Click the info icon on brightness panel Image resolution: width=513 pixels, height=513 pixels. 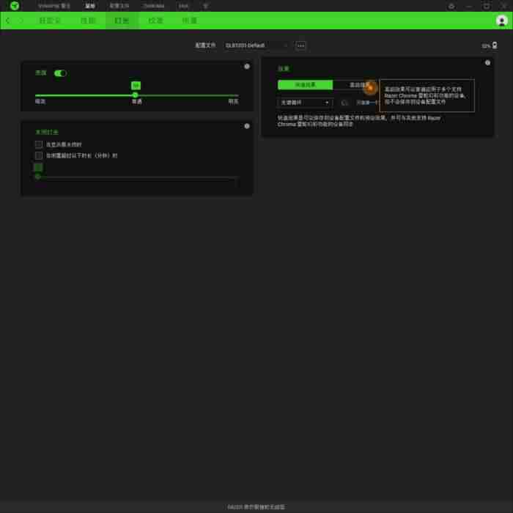tap(247, 67)
